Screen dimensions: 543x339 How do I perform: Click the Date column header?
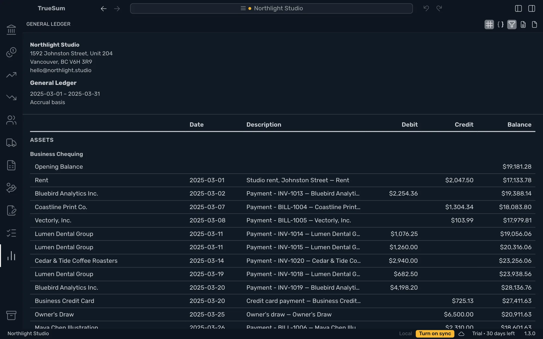(197, 125)
